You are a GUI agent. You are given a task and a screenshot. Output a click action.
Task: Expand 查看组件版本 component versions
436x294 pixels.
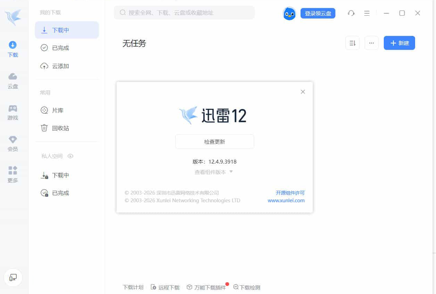coord(213,172)
